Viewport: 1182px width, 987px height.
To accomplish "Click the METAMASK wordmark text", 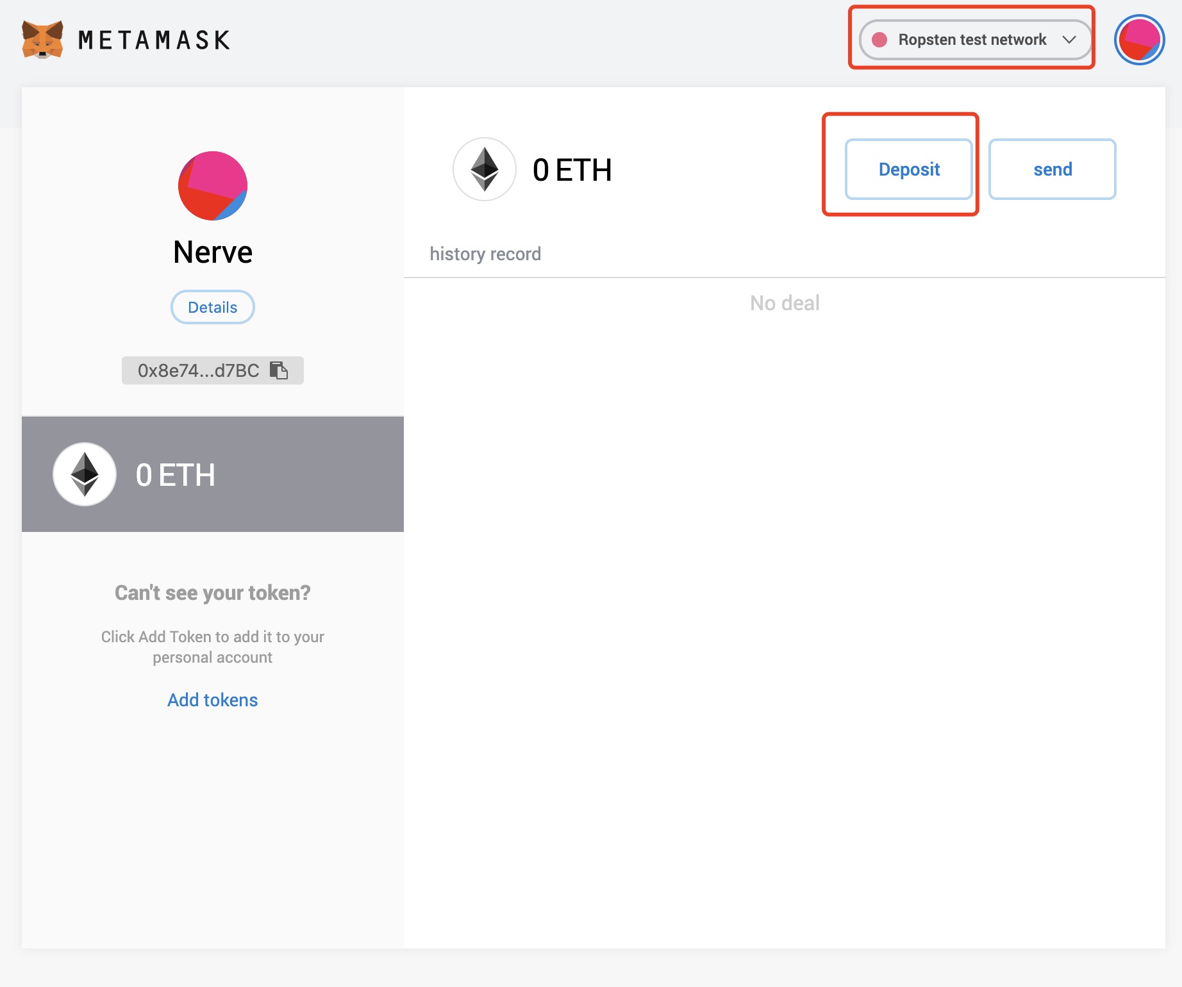I will 154,40.
